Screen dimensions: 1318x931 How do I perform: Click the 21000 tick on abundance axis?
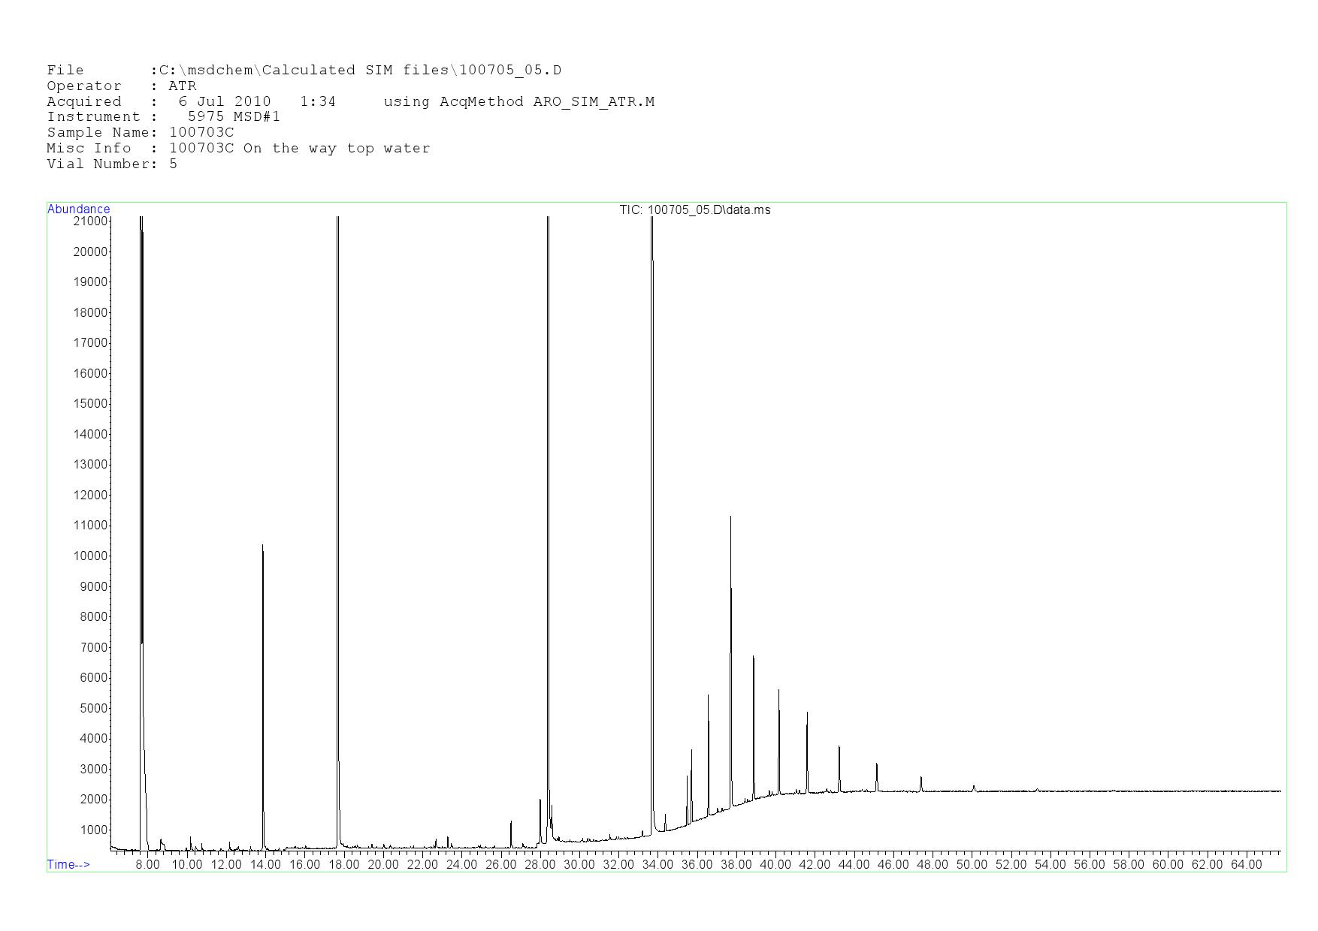pyautogui.click(x=90, y=221)
